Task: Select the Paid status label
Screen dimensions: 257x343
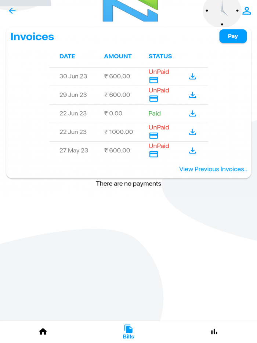Action: 155,113
